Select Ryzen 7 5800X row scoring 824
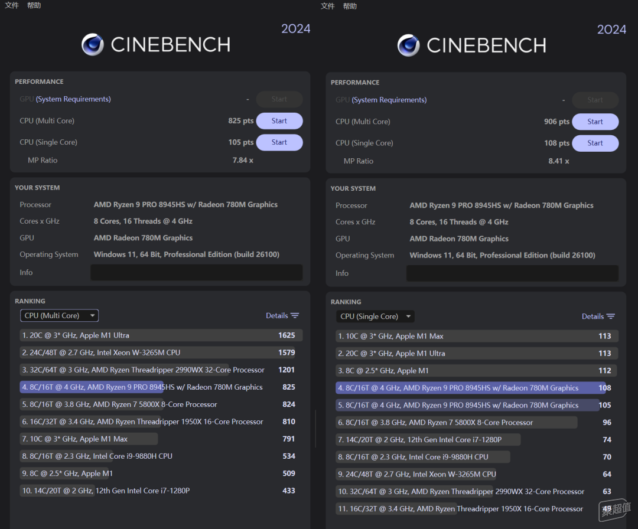The width and height of the screenshot is (638, 529). (161, 404)
